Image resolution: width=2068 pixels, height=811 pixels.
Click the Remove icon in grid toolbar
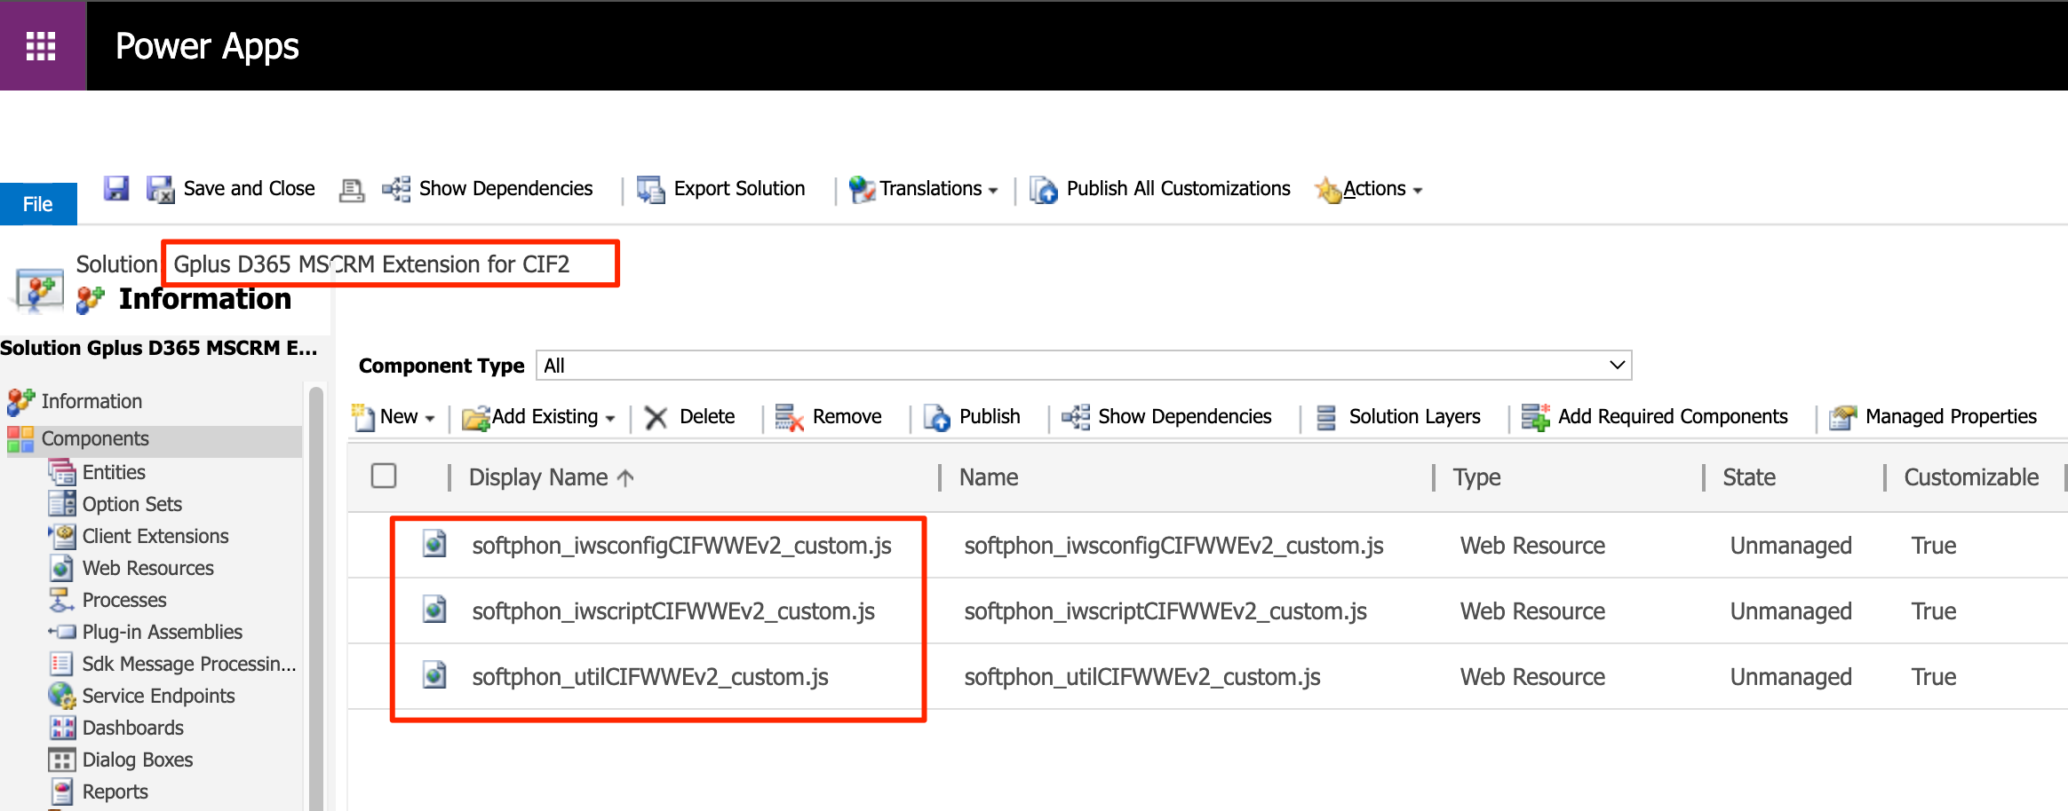(x=789, y=417)
